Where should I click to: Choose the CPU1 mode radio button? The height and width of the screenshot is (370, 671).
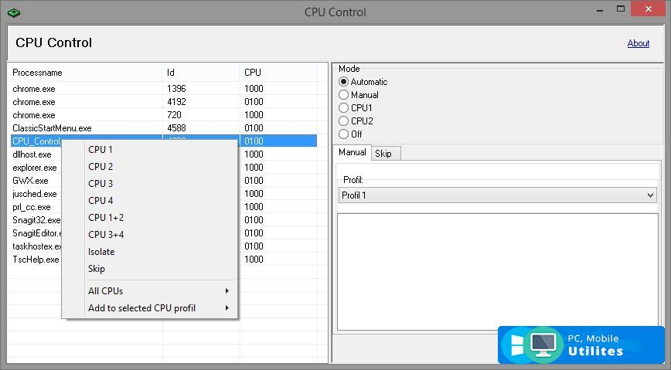(343, 108)
